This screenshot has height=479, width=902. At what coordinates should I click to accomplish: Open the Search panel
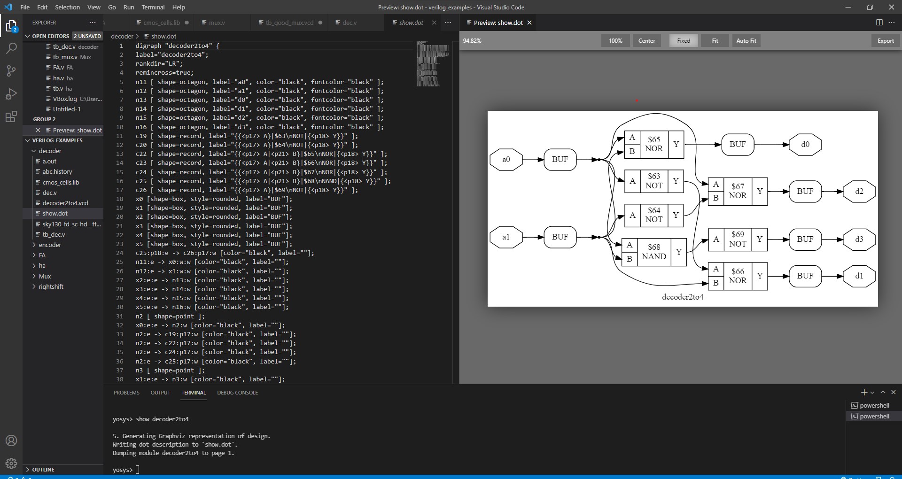(x=11, y=48)
